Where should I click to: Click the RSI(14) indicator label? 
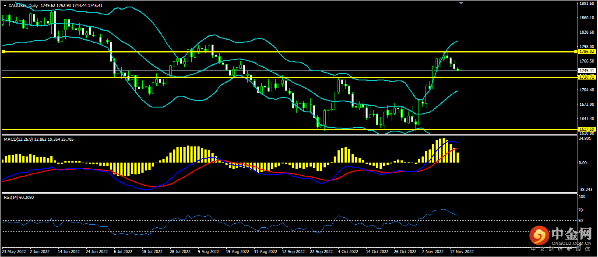point(12,197)
